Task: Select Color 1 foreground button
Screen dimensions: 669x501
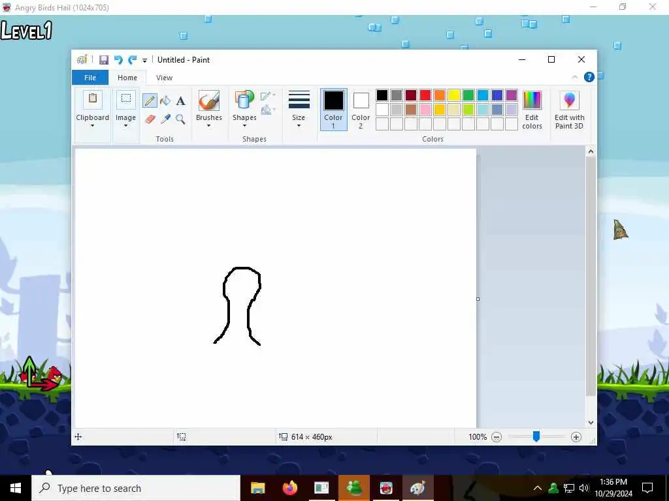Action: tap(334, 110)
